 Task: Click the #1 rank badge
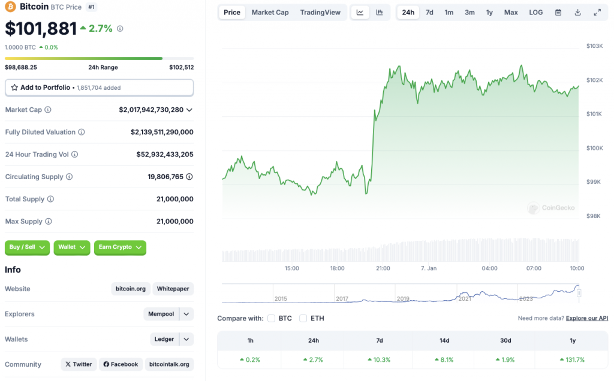pos(91,7)
